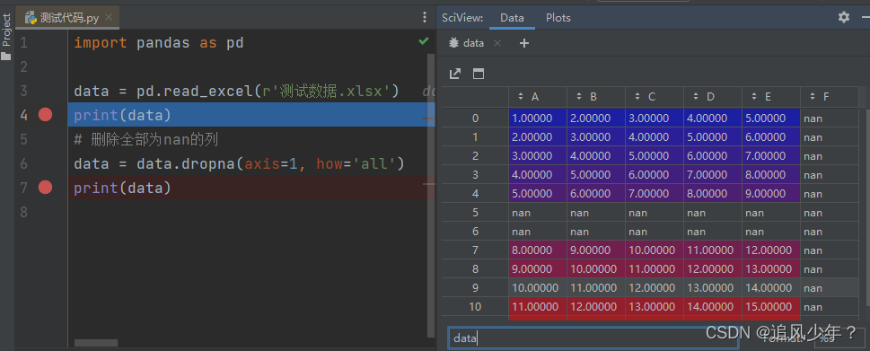Sort table by column A arrows

click(521, 96)
